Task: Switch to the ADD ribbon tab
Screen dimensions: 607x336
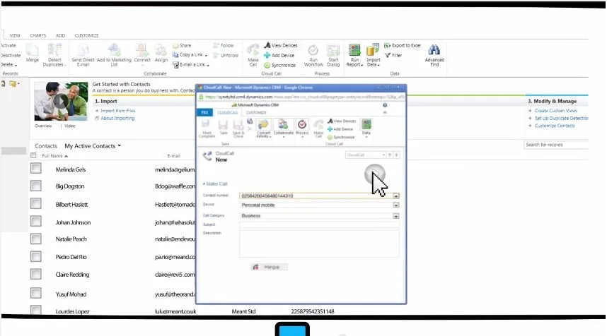Action: (60, 35)
